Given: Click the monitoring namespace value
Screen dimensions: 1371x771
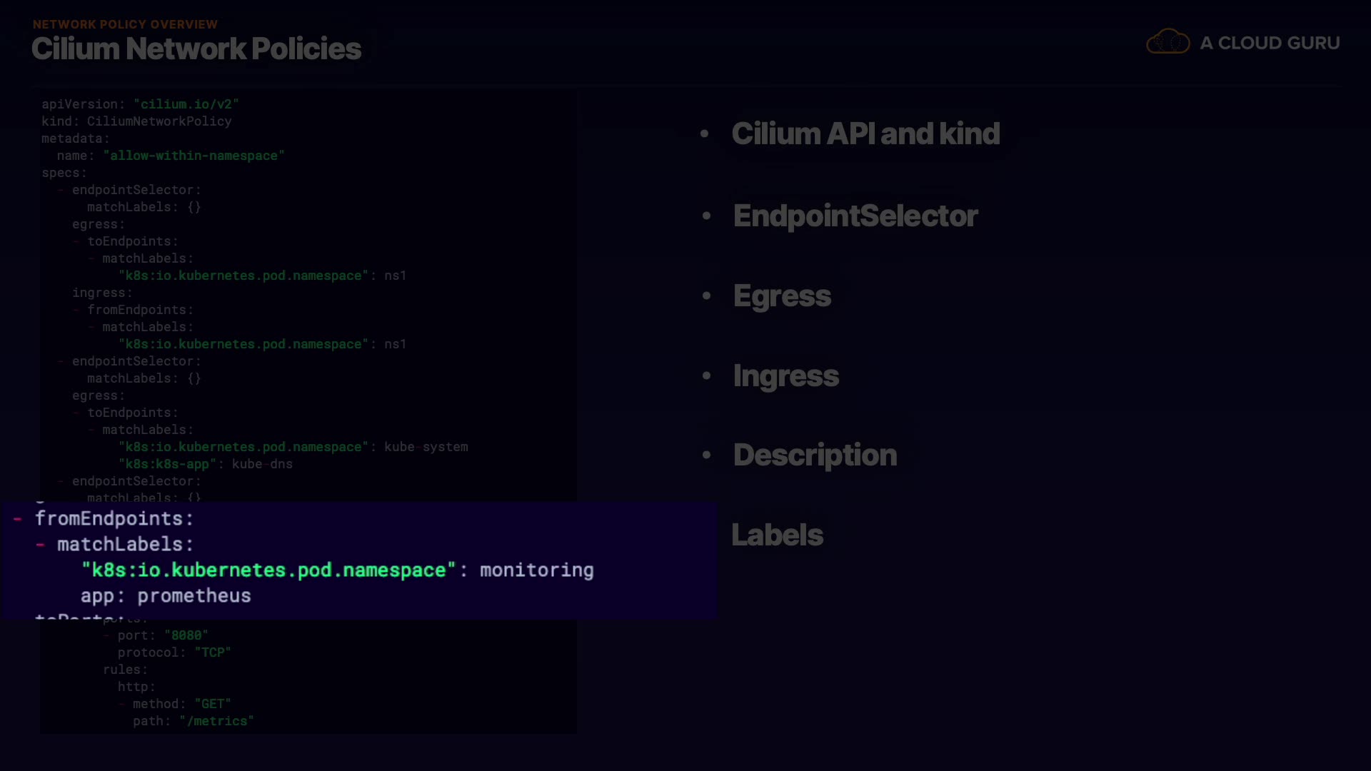Looking at the screenshot, I should 536,570.
